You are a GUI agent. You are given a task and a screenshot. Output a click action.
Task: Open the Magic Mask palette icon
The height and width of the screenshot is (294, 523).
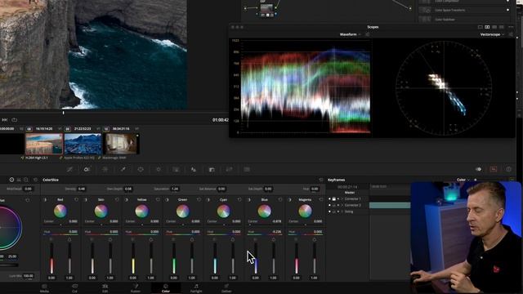(x=176, y=169)
